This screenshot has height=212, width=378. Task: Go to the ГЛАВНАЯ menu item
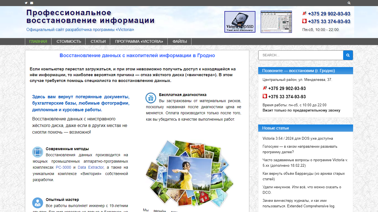click(38, 41)
